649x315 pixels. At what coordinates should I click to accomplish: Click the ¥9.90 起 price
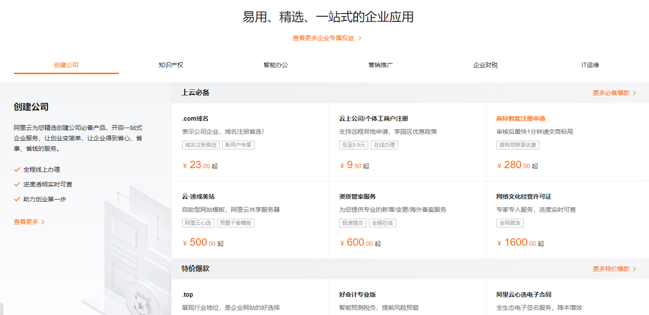tap(354, 165)
